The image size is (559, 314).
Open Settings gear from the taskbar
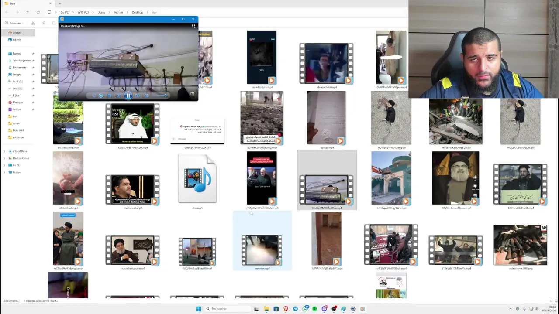tap(353, 309)
